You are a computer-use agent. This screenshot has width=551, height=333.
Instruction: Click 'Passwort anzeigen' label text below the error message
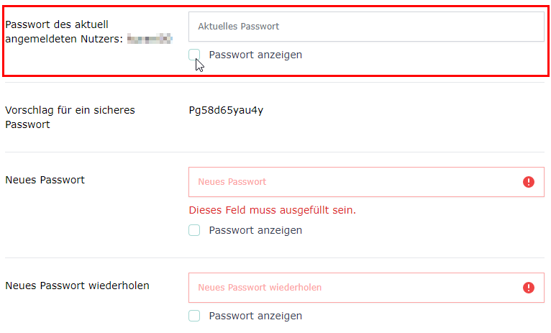pyautogui.click(x=255, y=230)
